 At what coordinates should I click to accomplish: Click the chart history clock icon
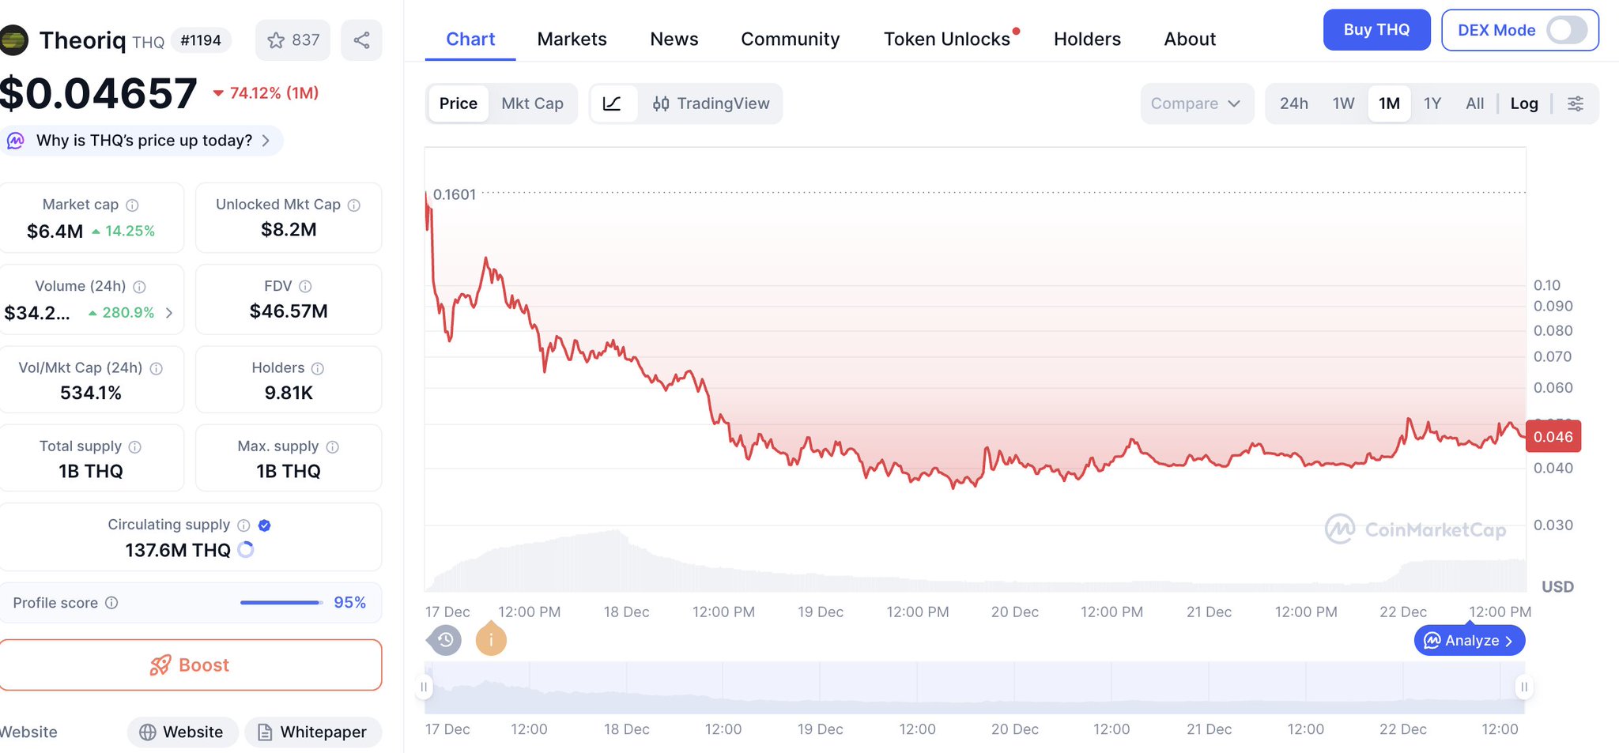pyautogui.click(x=445, y=639)
